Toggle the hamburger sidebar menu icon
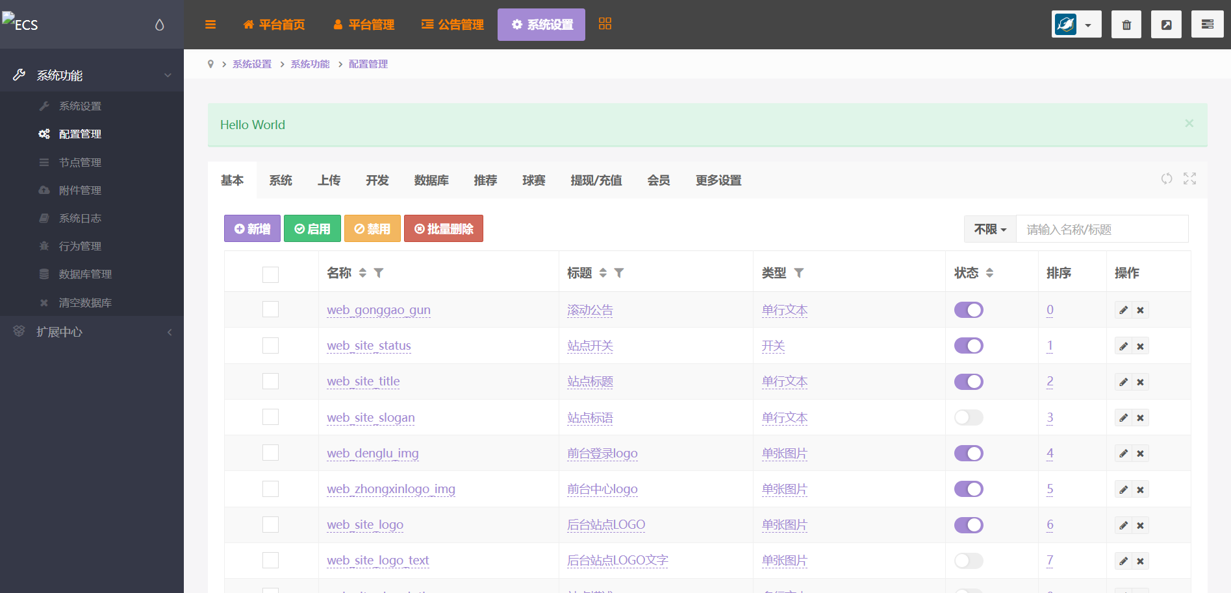The height and width of the screenshot is (593, 1231). tap(210, 25)
